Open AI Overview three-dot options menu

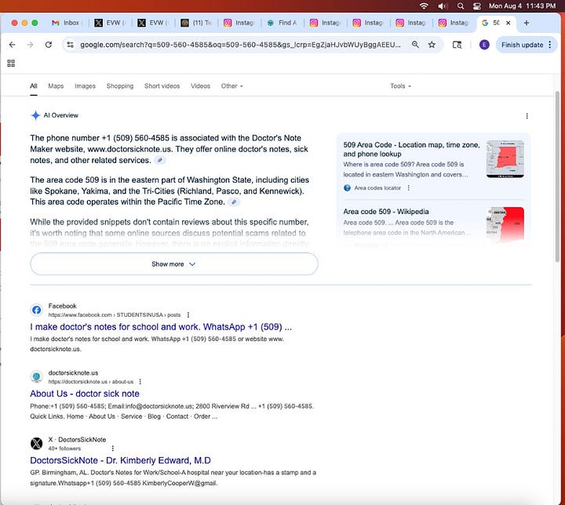pyautogui.click(x=527, y=116)
